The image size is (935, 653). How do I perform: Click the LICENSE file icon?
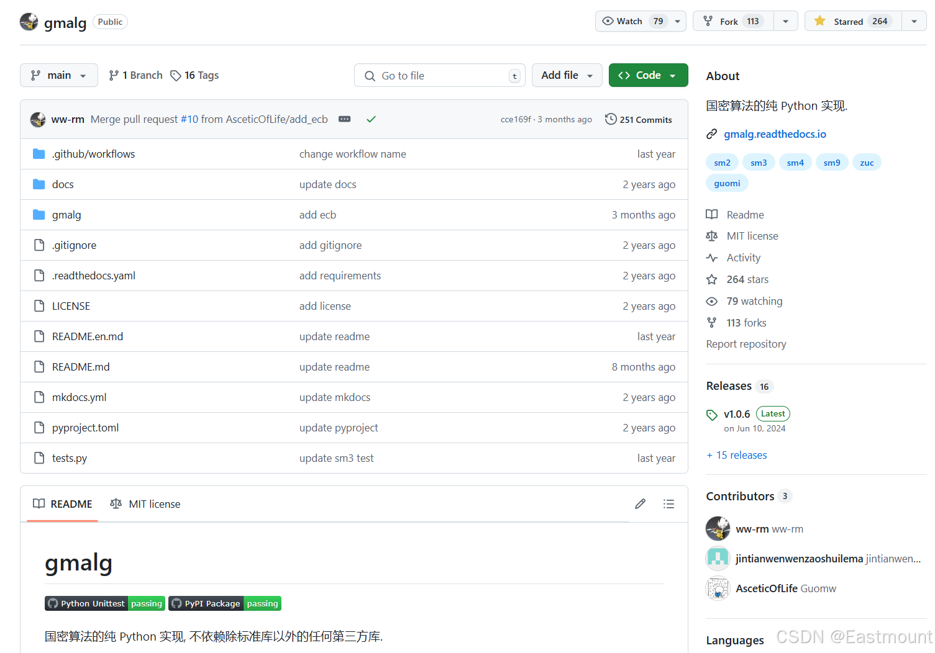(x=39, y=306)
